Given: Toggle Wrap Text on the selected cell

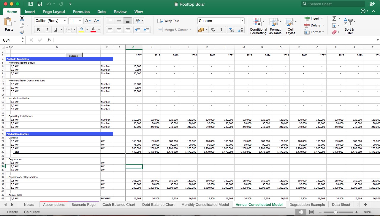Looking at the screenshot, I should point(169,21).
